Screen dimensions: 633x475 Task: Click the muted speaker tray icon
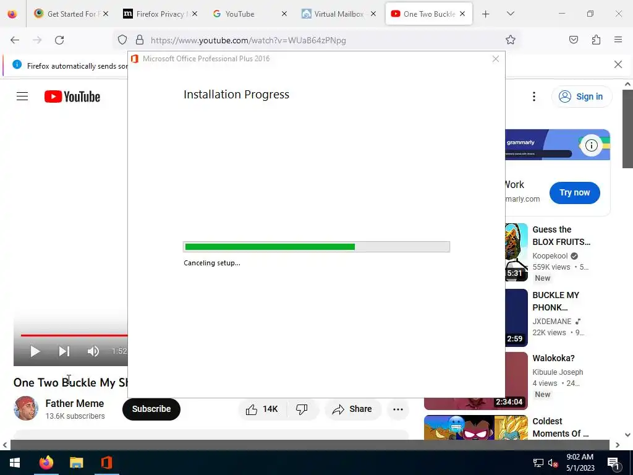click(x=553, y=463)
